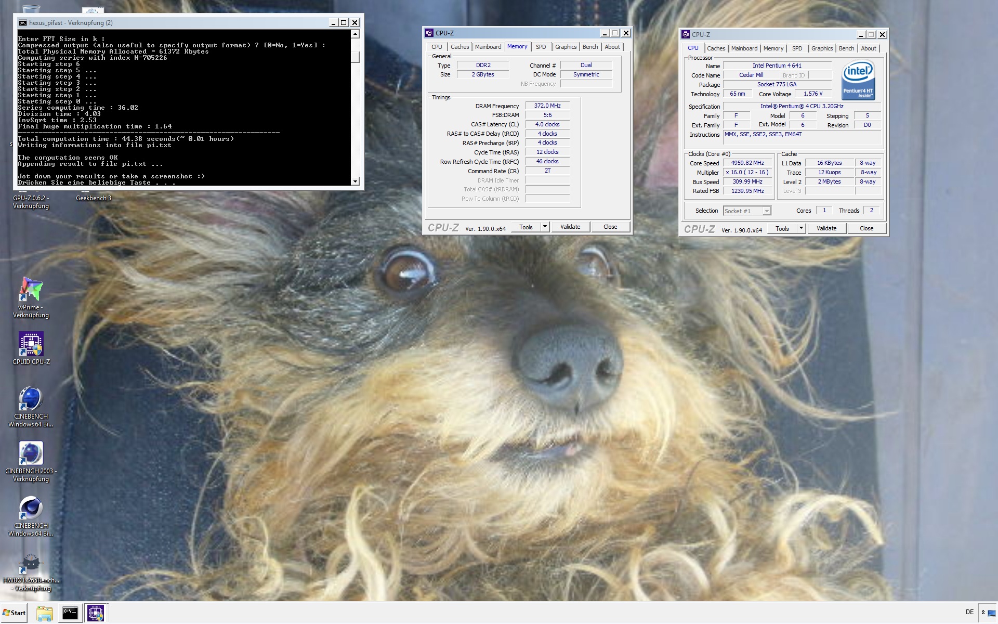The height and width of the screenshot is (624, 998).
Task: Click the console icon in the hexus_pifast title bar
Action: click(x=22, y=23)
